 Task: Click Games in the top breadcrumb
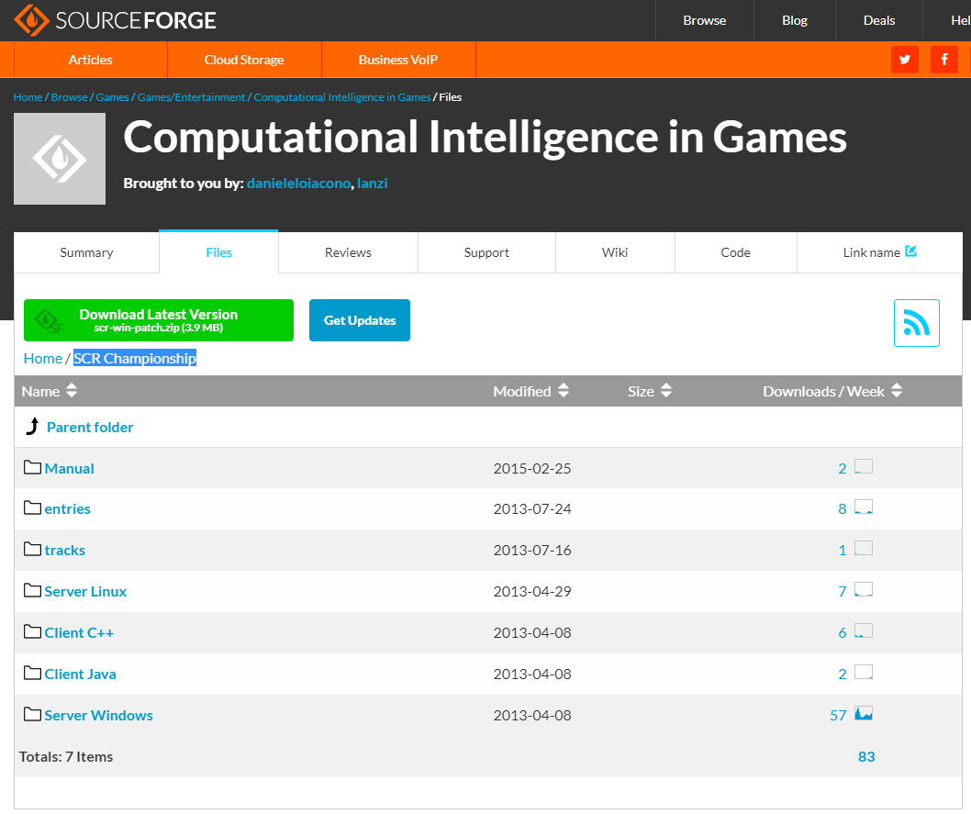point(113,97)
